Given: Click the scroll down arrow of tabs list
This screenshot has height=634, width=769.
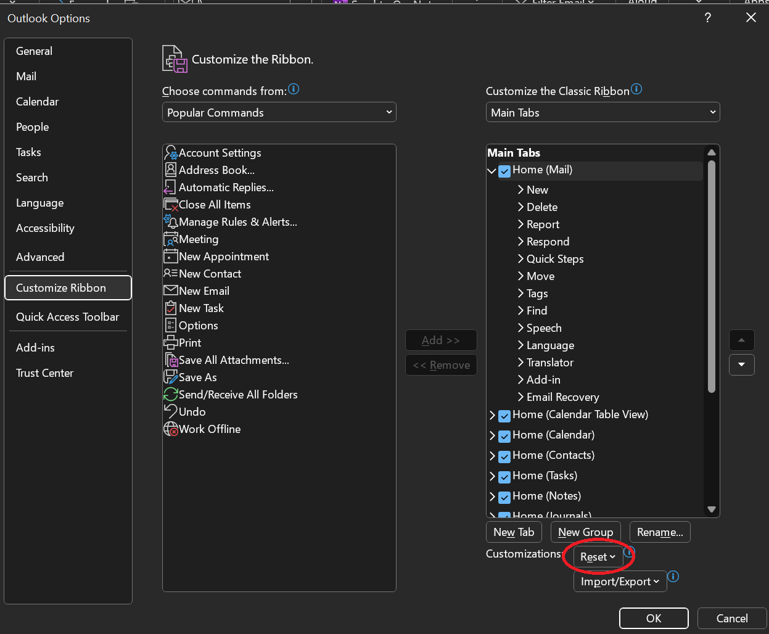Looking at the screenshot, I should (712, 509).
